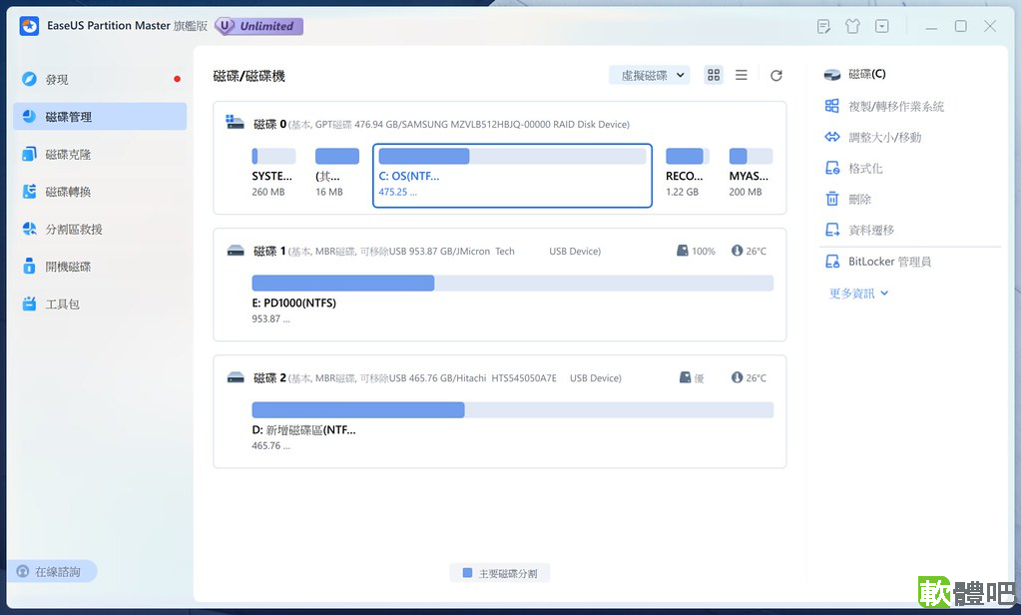Click the 磁碟管理 pie chart icon
This screenshot has width=1021, height=615.
point(29,116)
